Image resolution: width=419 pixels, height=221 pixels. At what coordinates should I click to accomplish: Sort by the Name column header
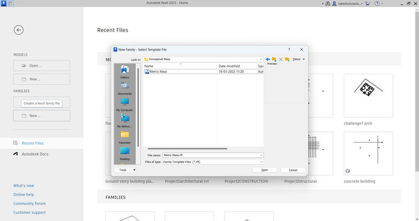(180, 66)
